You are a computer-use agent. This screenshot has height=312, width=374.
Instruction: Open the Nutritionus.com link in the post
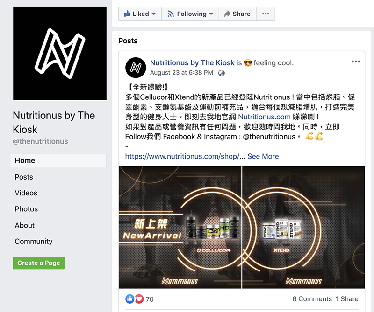264,117
